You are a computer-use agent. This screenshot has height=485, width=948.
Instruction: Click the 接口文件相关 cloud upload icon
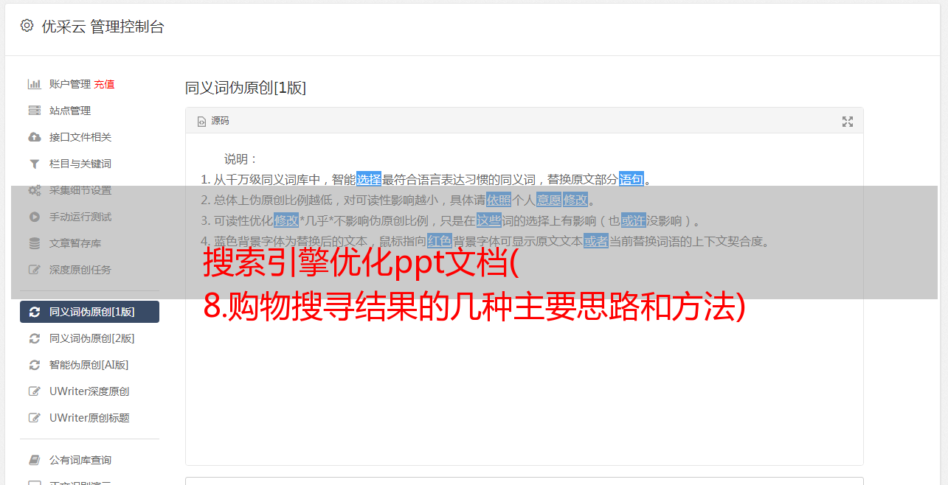tap(34, 137)
